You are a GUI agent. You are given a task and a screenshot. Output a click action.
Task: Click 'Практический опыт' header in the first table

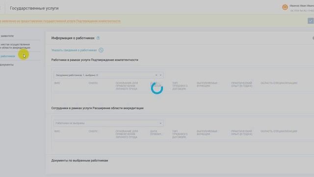point(241,85)
